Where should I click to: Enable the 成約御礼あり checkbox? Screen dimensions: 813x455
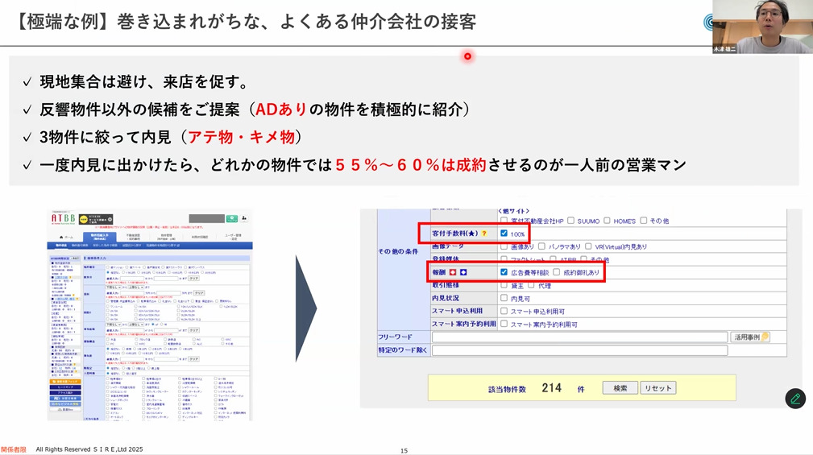[x=557, y=272]
